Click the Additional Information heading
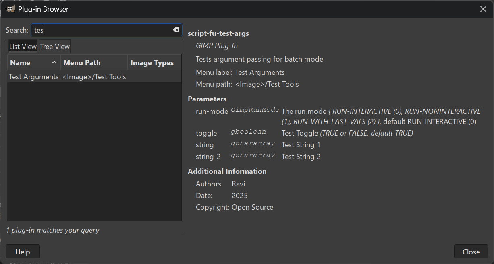494x264 pixels. [227, 171]
